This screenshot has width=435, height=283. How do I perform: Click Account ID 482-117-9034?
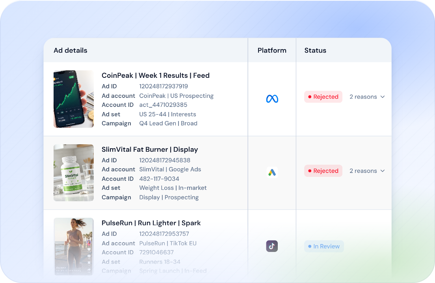159,179
